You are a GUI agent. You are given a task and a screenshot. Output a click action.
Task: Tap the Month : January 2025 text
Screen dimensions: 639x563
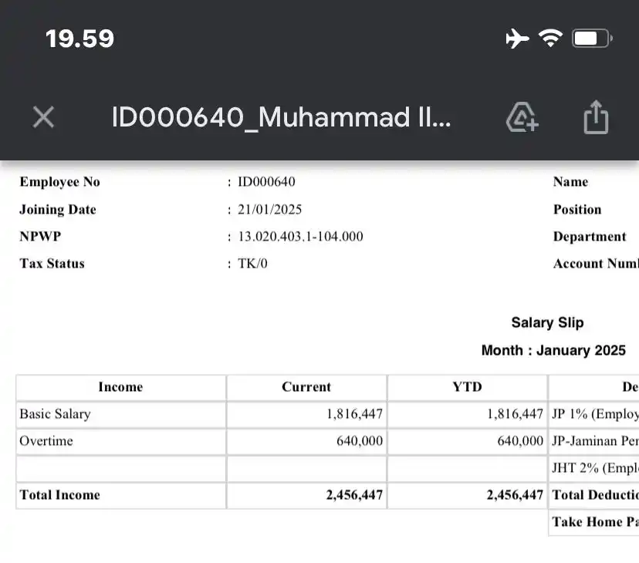(553, 350)
